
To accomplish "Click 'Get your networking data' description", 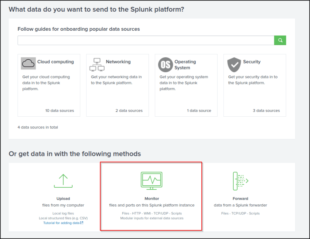I will 116,80.
